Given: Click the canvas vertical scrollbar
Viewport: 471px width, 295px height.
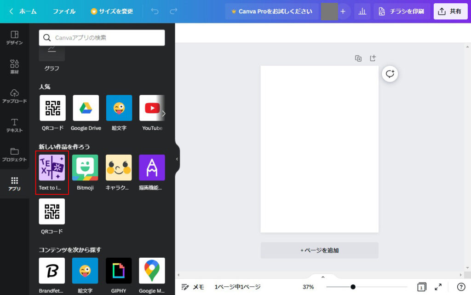Looking at the screenshot, I should click(x=467, y=157).
